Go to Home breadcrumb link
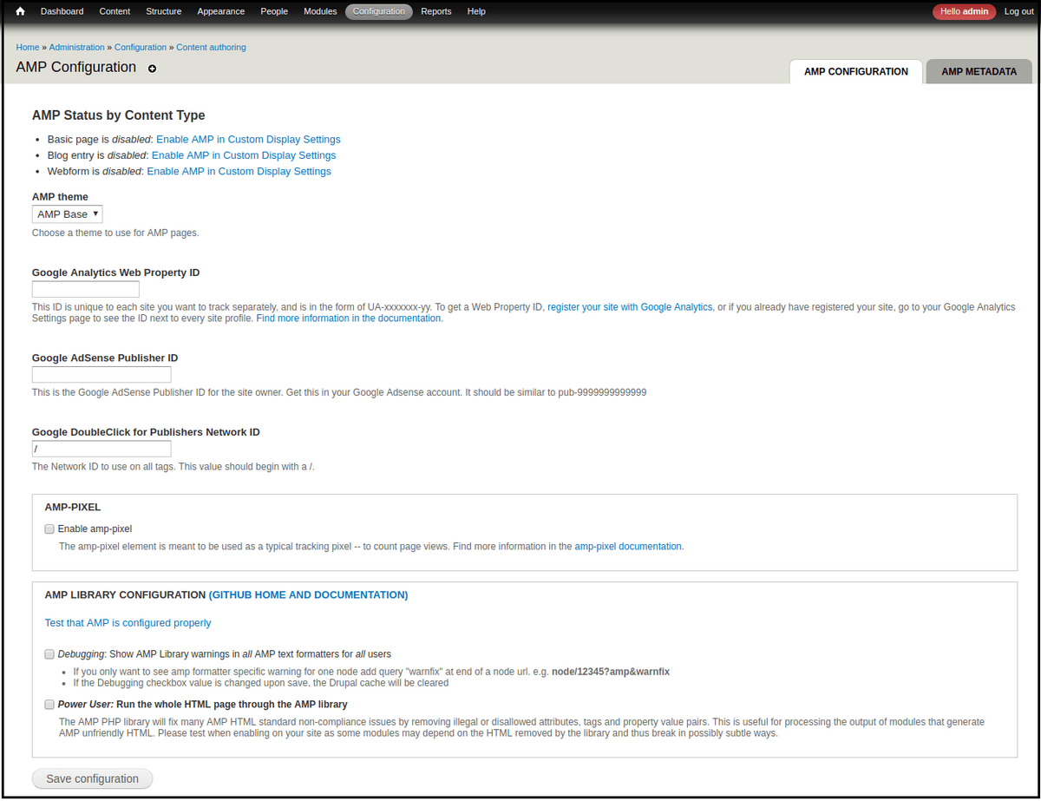The height and width of the screenshot is (801, 1041). click(28, 47)
